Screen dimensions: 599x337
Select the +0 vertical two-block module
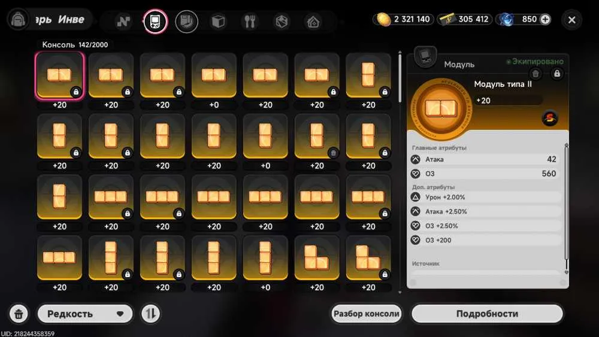(x=265, y=136)
